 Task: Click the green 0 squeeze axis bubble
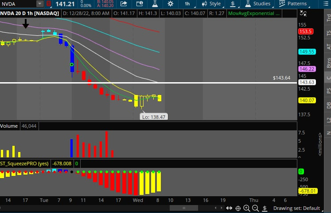point(301,171)
